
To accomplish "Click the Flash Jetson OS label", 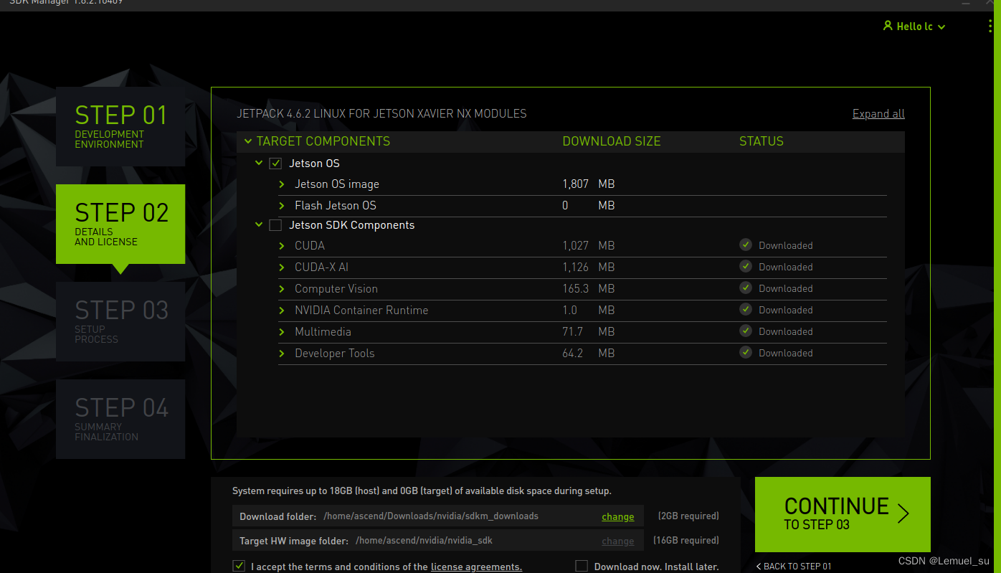I will pos(336,206).
